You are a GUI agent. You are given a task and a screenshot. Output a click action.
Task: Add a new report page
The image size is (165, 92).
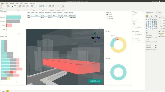click(x=7, y=91)
